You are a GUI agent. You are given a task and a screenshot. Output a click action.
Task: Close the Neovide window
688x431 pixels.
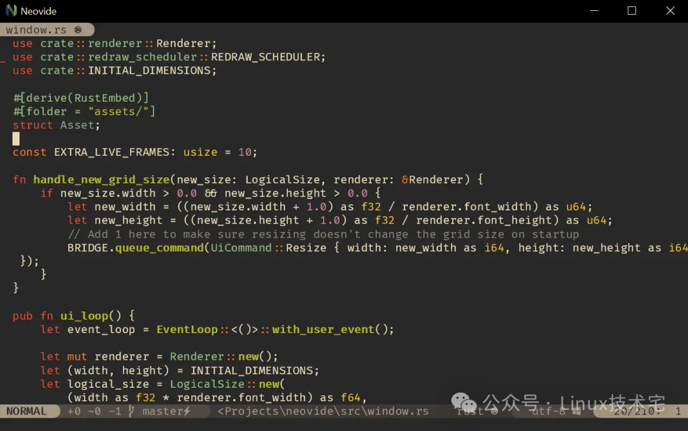click(x=670, y=11)
